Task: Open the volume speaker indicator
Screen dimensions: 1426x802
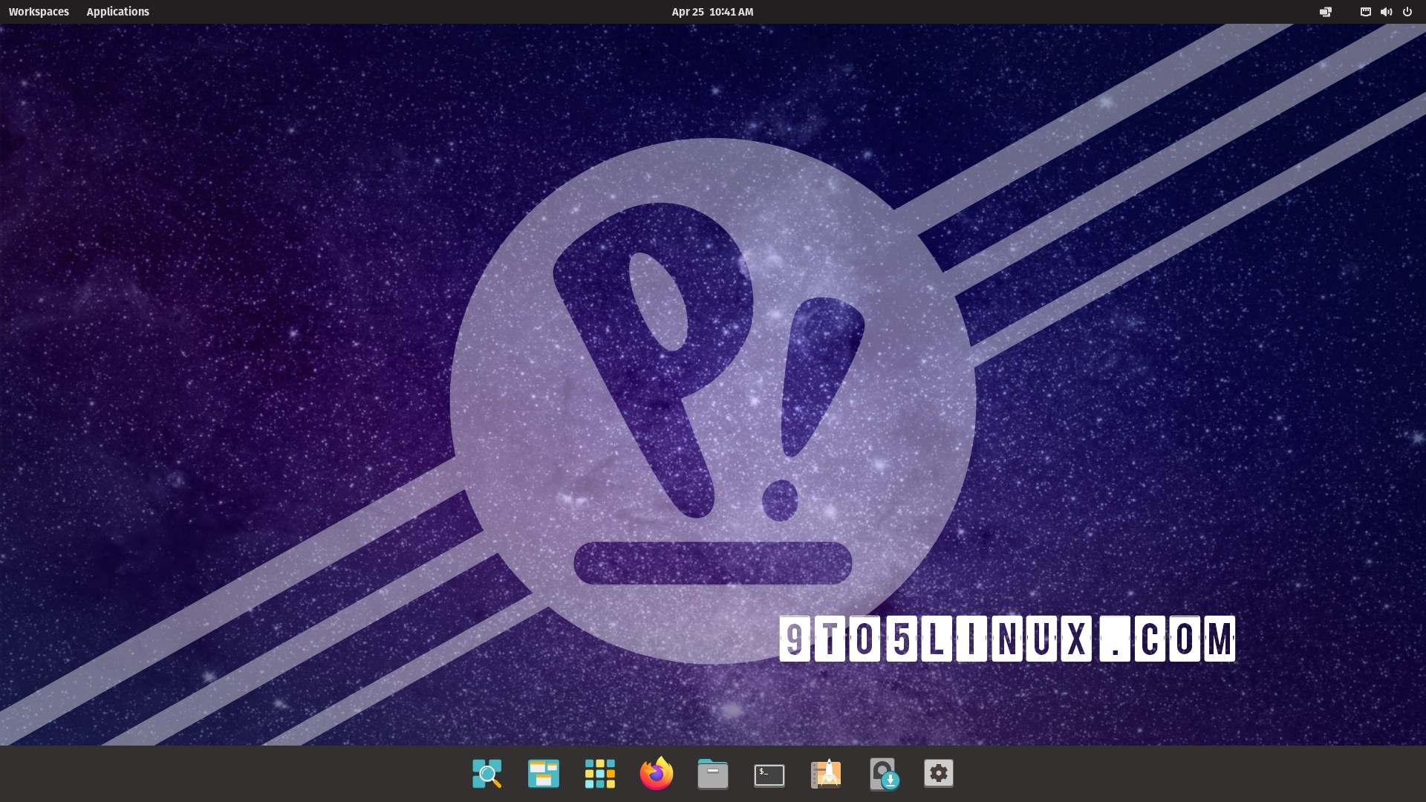Action: [1386, 12]
